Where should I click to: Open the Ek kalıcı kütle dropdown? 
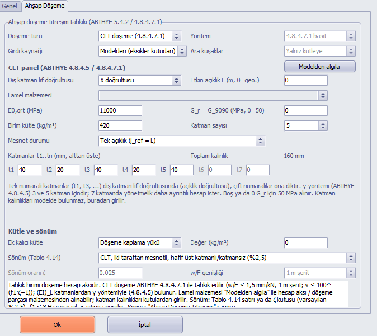coord(139,242)
